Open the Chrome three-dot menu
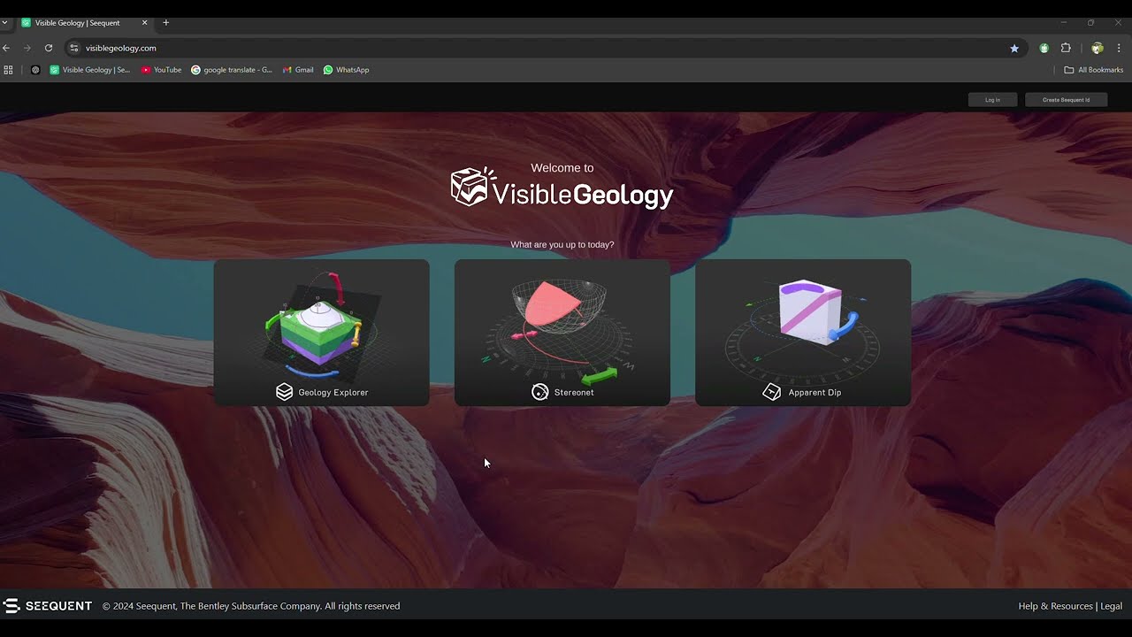The image size is (1132, 637). coord(1119,48)
